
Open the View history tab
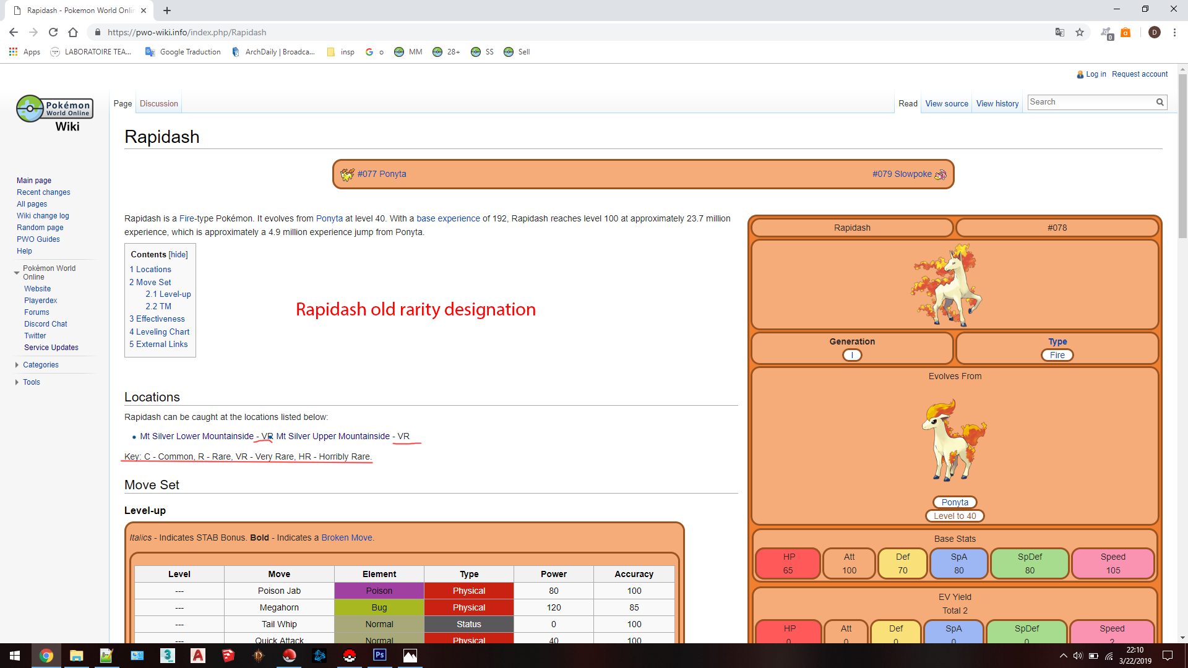tap(997, 104)
